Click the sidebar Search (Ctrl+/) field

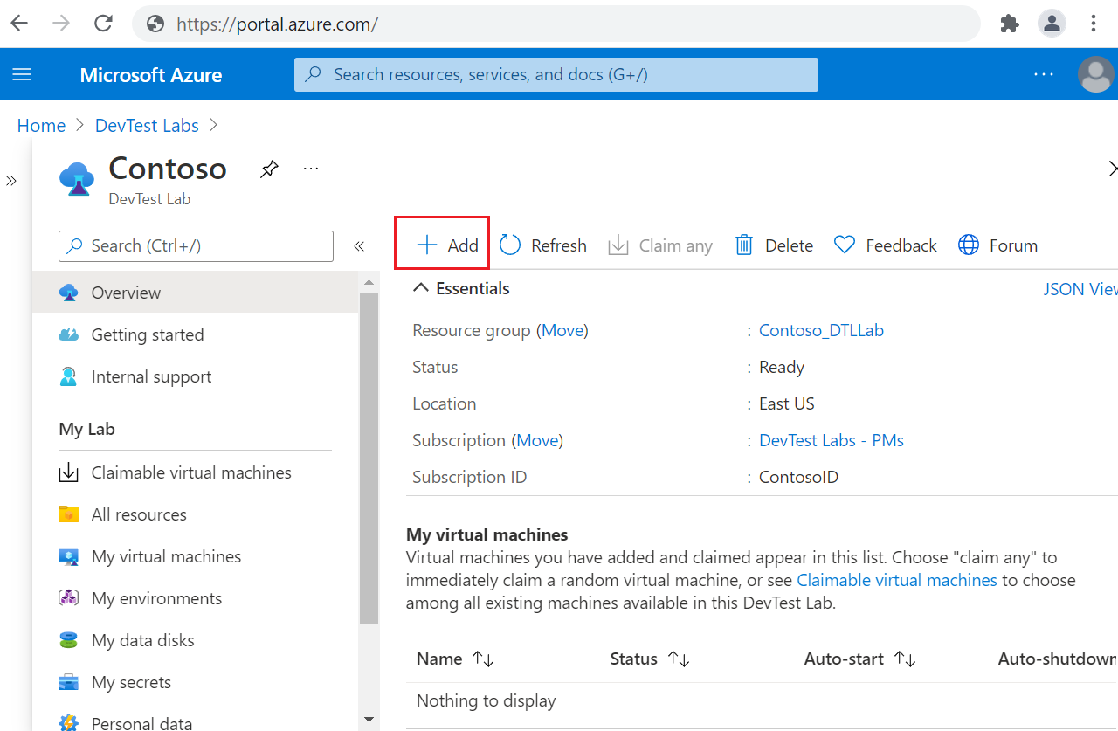pos(196,246)
